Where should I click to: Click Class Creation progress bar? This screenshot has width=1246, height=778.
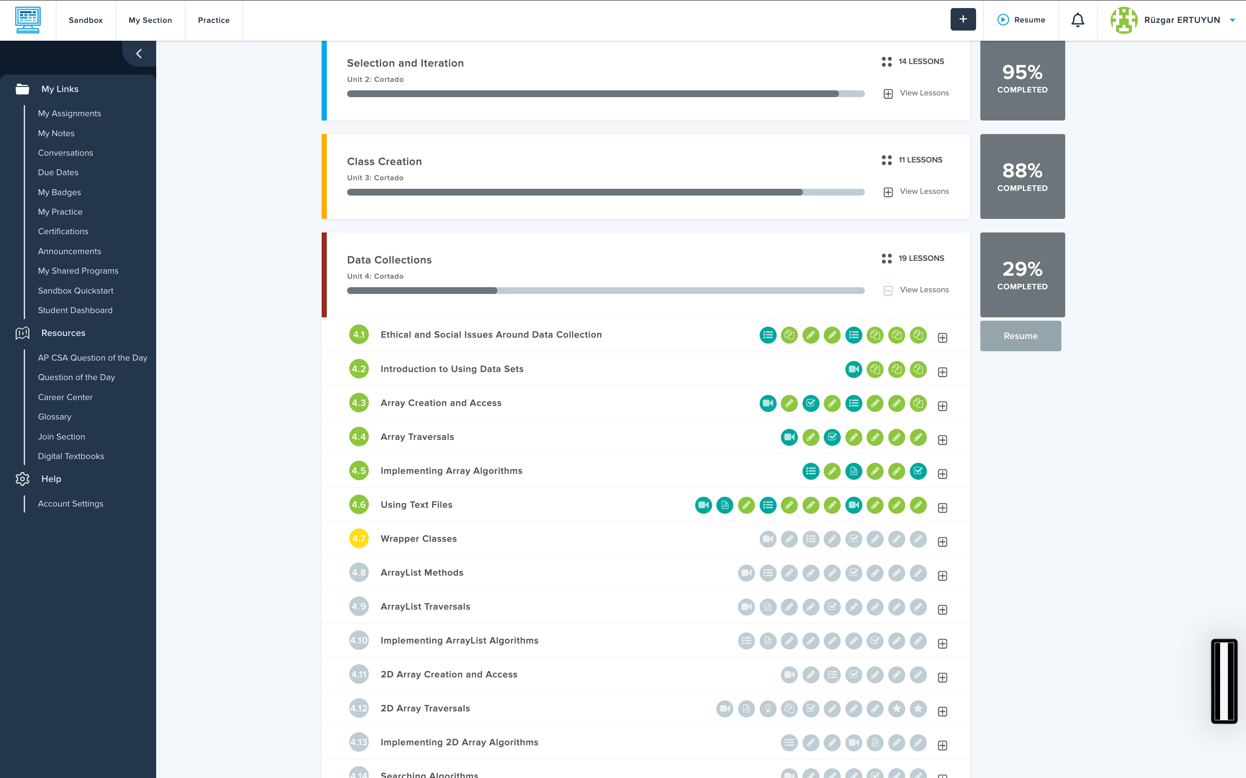(x=606, y=192)
